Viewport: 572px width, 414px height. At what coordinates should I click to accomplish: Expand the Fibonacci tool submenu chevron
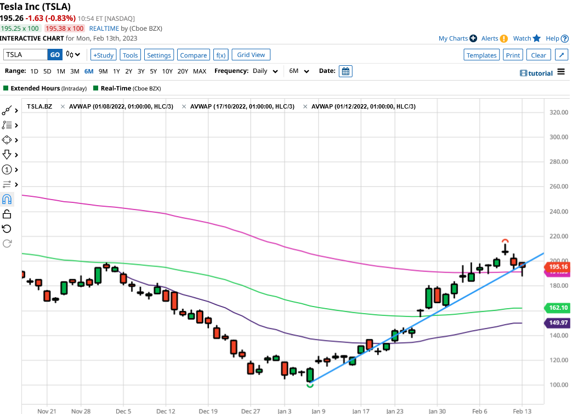pos(16,126)
